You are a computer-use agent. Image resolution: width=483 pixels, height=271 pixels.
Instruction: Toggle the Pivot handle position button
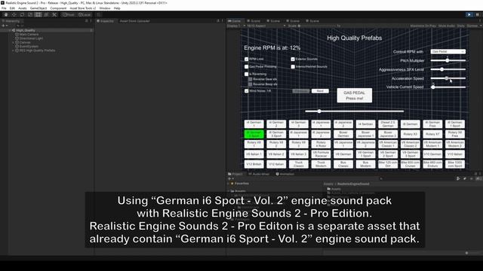coord(69,14)
